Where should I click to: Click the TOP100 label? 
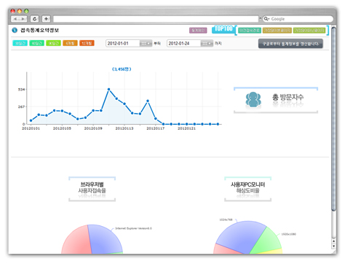tap(223, 29)
